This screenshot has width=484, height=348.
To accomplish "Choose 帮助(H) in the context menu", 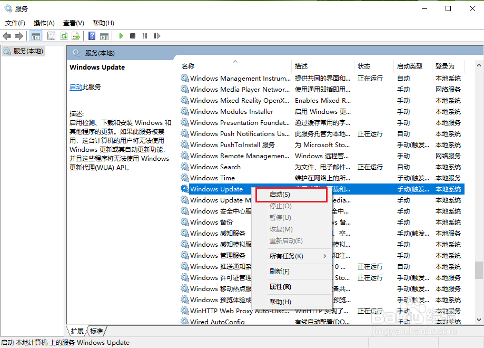I will [x=292, y=302].
